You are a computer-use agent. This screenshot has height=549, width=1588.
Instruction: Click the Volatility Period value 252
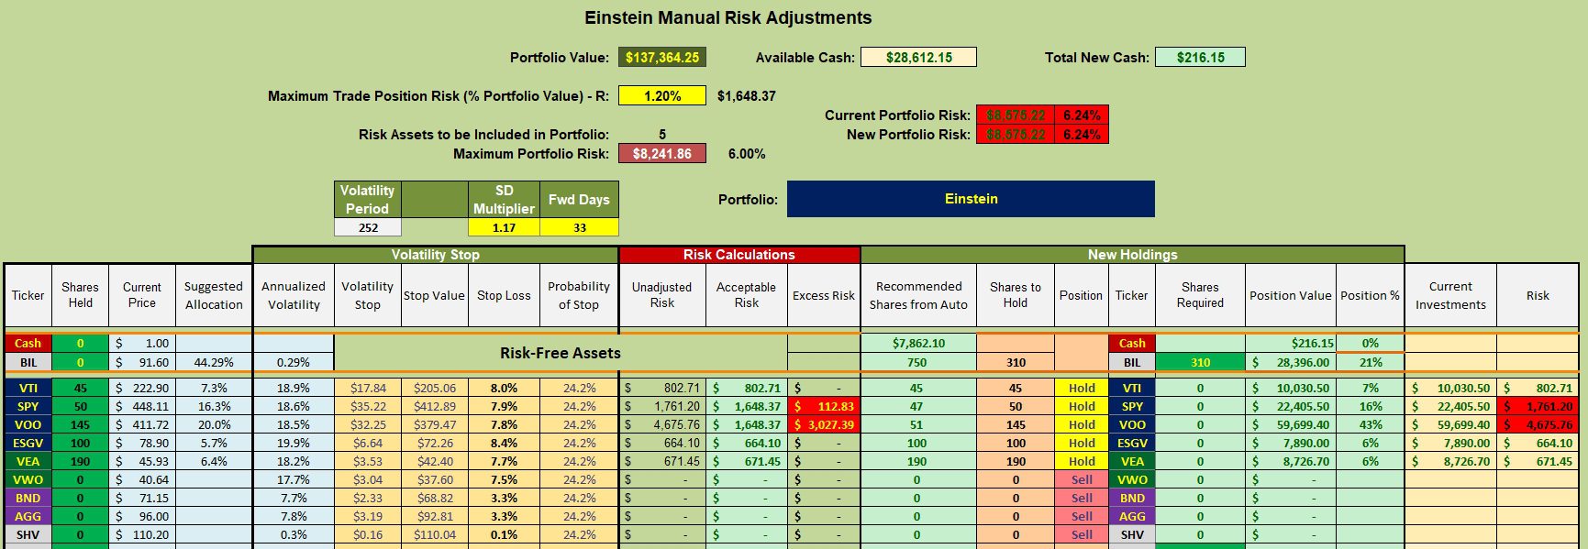pyautogui.click(x=368, y=227)
